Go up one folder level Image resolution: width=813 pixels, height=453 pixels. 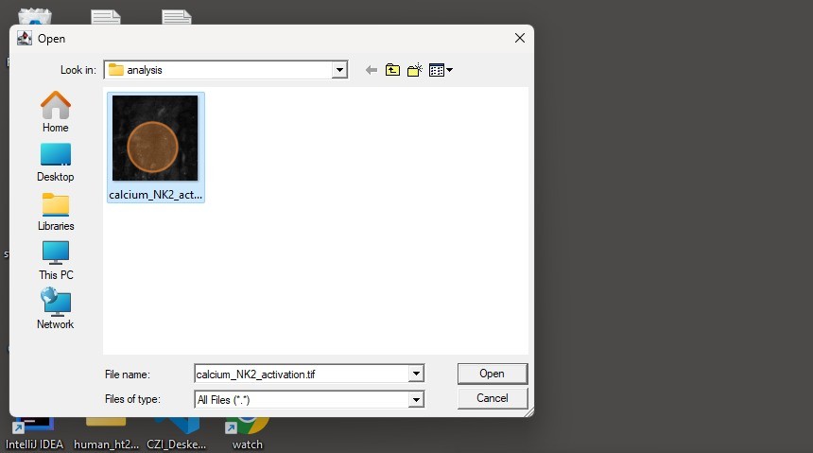392,70
